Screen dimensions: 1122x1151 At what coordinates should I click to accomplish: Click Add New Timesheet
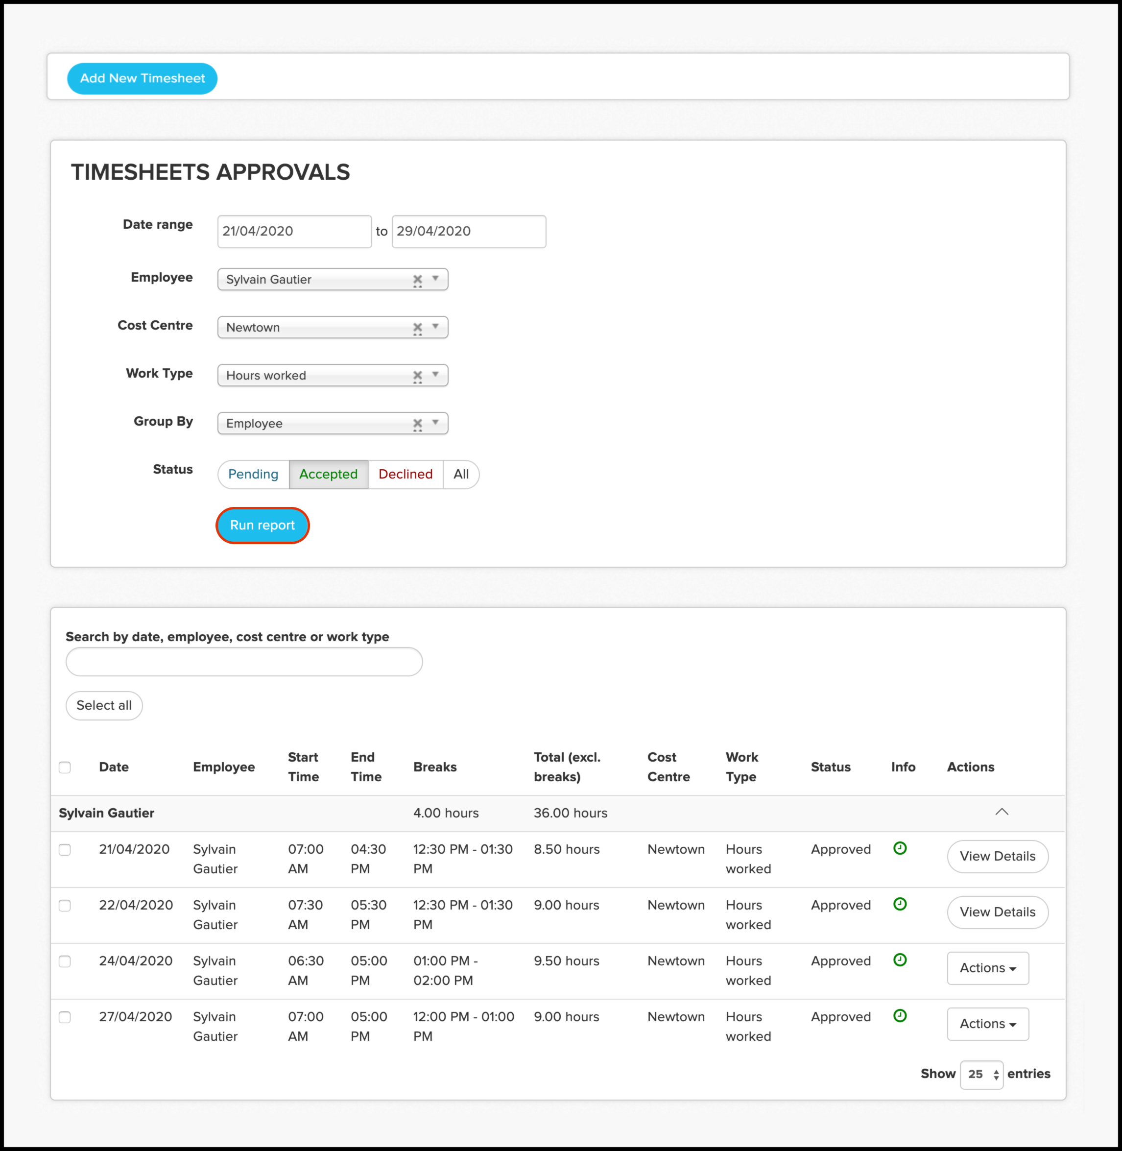[x=142, y=78]
